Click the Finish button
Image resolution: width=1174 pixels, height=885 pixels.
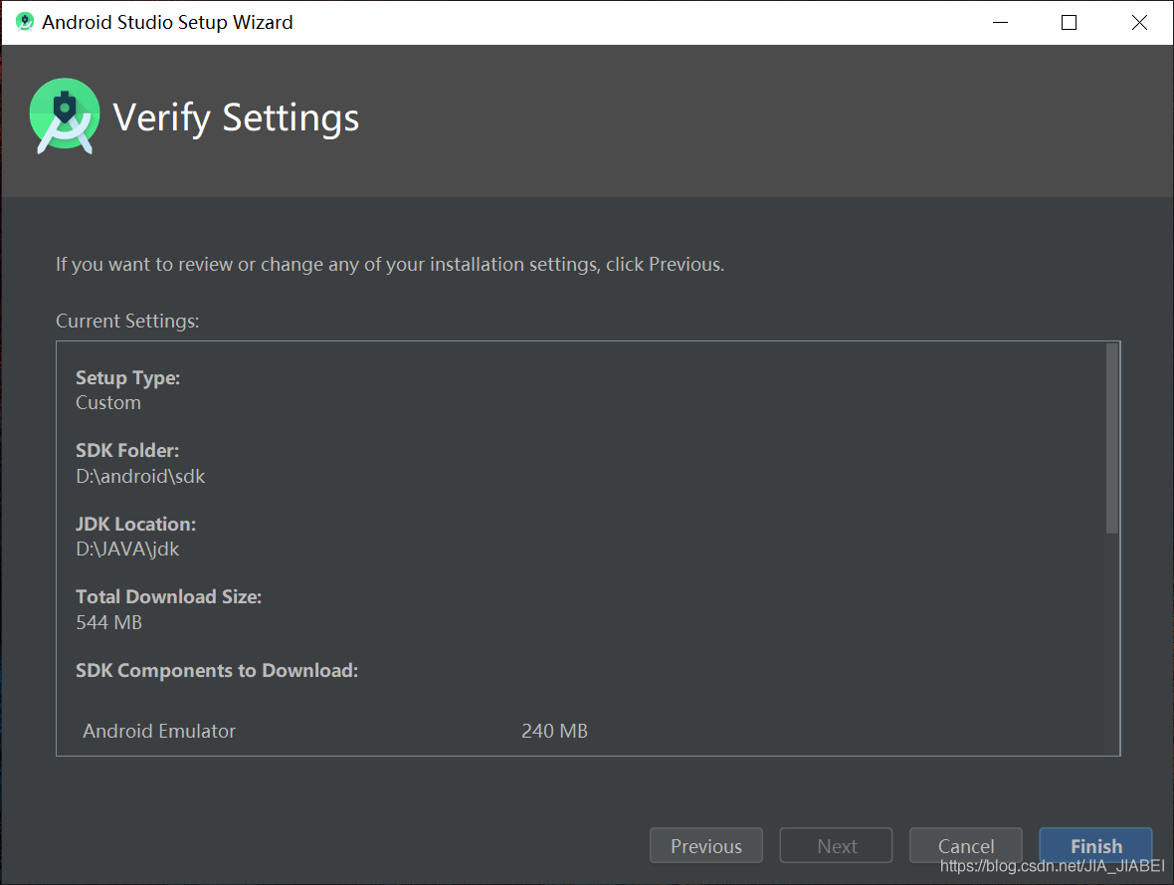coord(1095,845)
